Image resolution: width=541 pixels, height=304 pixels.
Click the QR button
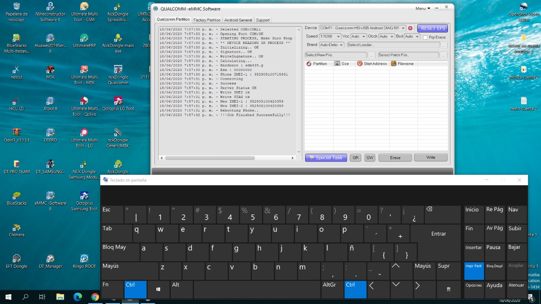click(355, 157)
